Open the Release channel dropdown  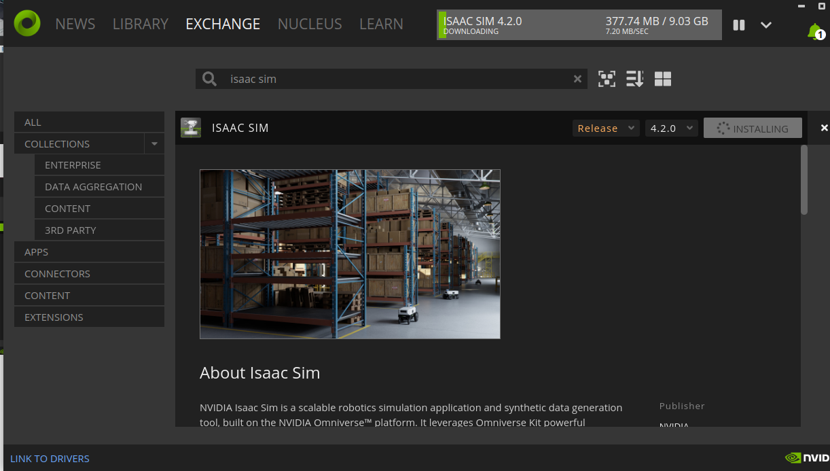point(605,128)
